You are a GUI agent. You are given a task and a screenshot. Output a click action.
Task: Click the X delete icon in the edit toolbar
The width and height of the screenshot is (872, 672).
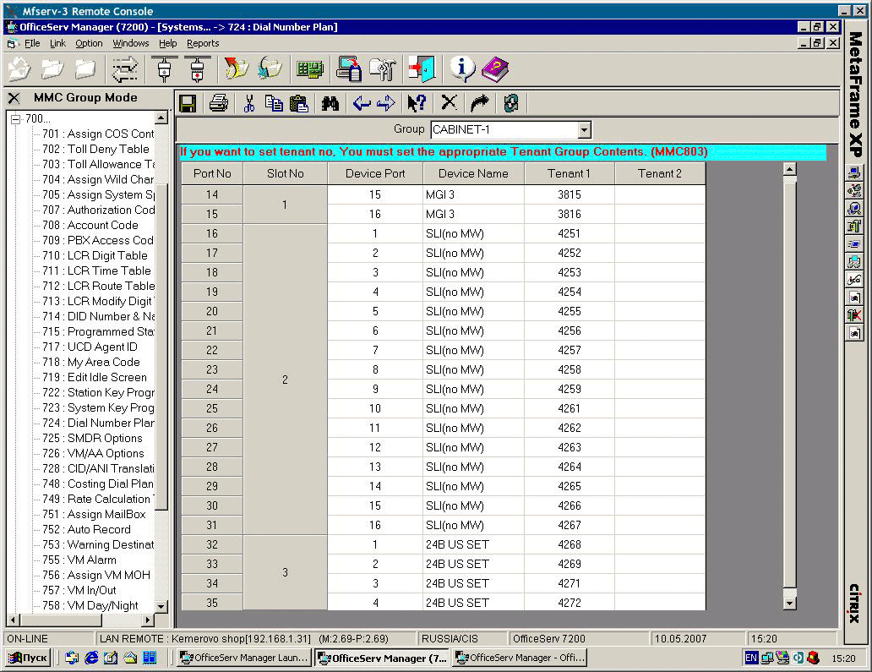click(449, 102)
